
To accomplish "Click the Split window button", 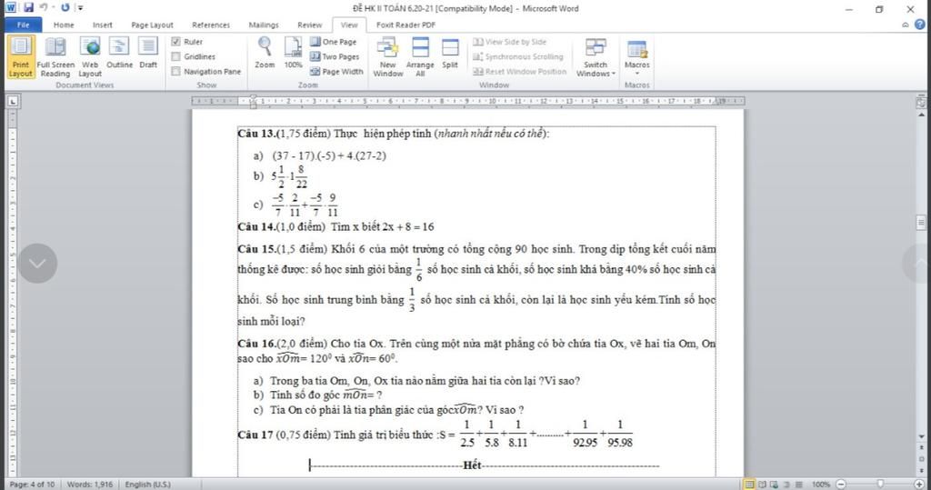I will coord(450,54).
